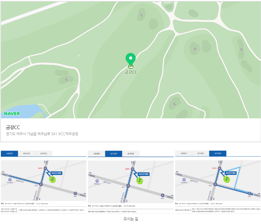Select the 서울방면 tab in the panel with 충주방면 active
The height and width of the screenshot is (224, 261).
(x=97, y=154)
